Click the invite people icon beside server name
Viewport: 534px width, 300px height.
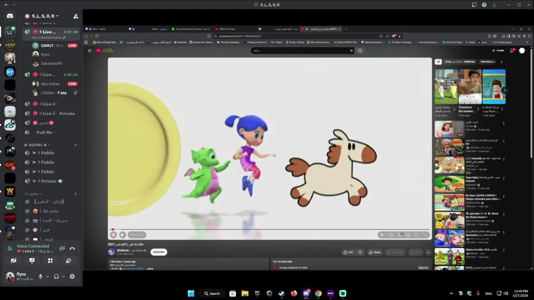[x=76, y=16]
